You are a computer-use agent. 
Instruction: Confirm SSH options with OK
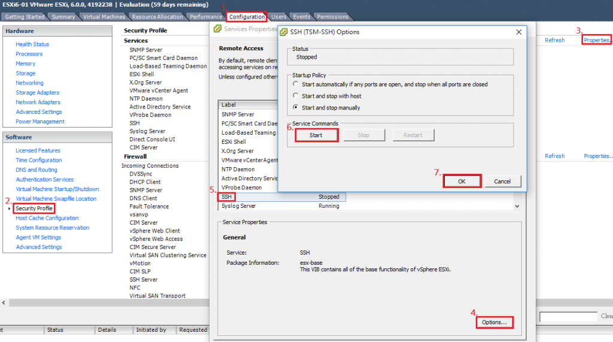[x=462, y=181]
